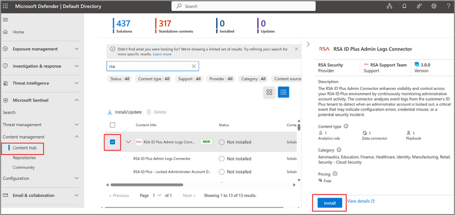Open the notifications bell icon
This screenshot has width=455, height=215.
(x=404, y=6)
